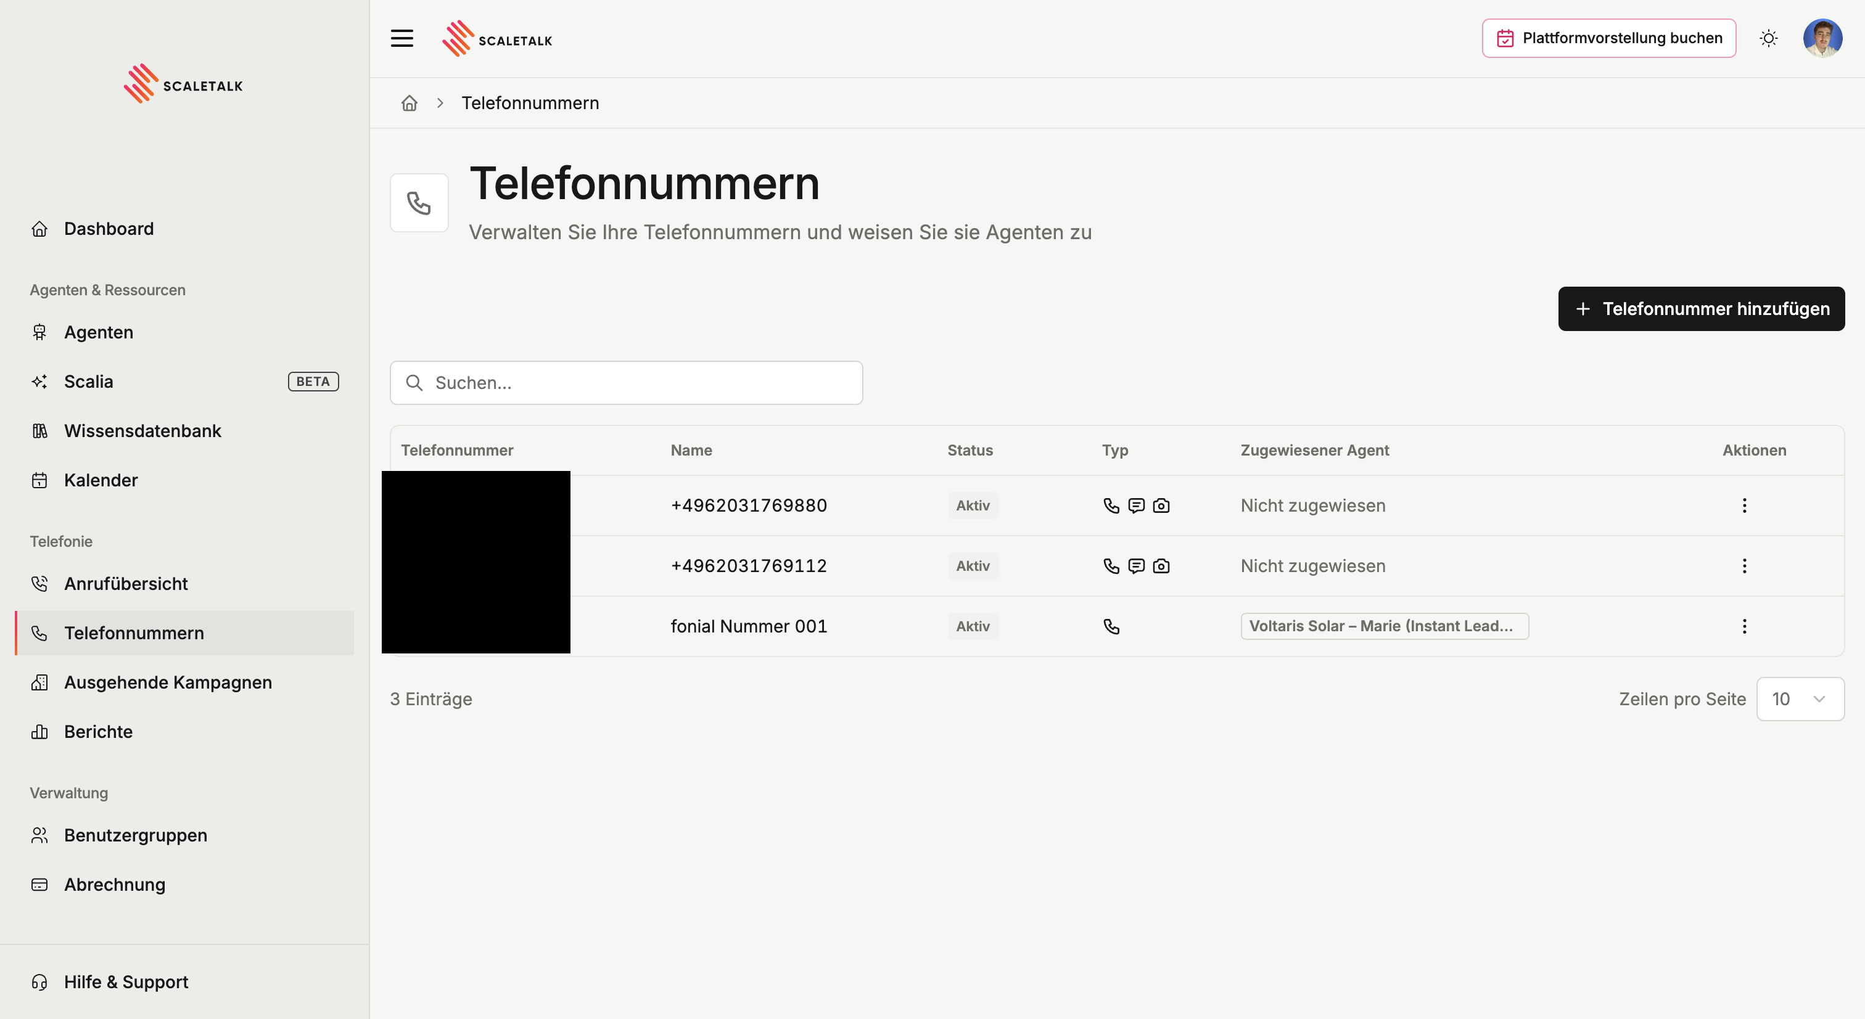Click SMS message icon in +4962031769112 row
Viewport: 1865px width, 1019px height.
pyautogui.click(x=1137, y=566)
